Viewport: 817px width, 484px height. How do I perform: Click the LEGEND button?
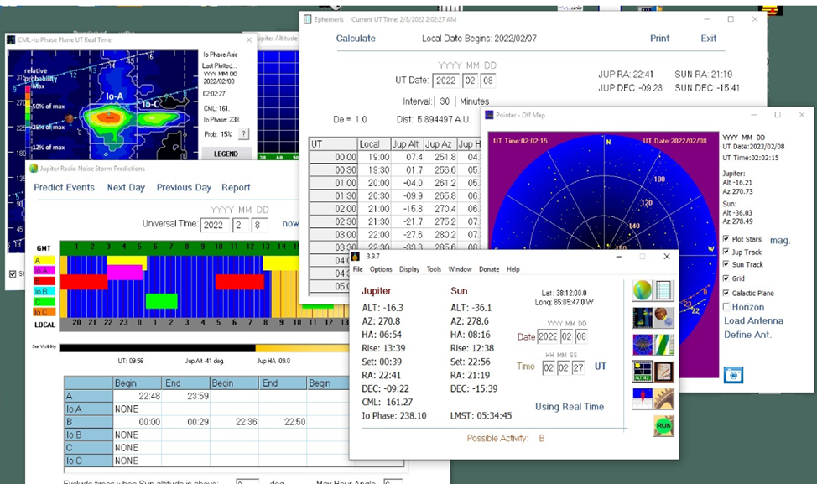coord(226,154)
